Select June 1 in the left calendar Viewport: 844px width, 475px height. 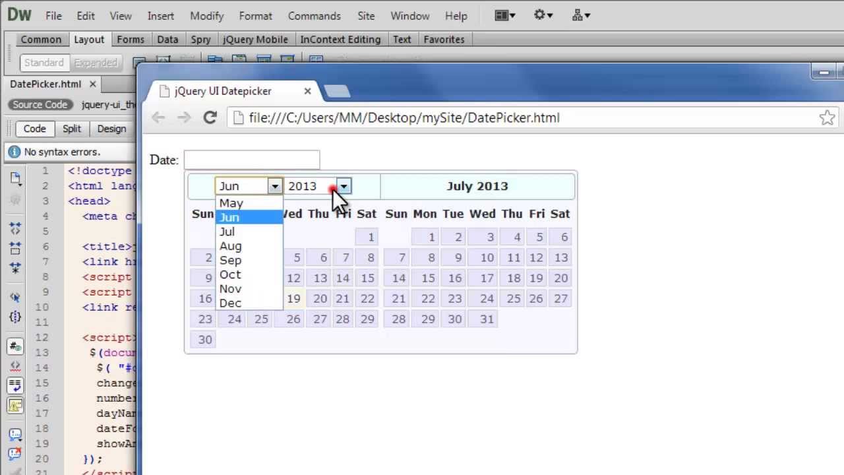tap(367, 237)
